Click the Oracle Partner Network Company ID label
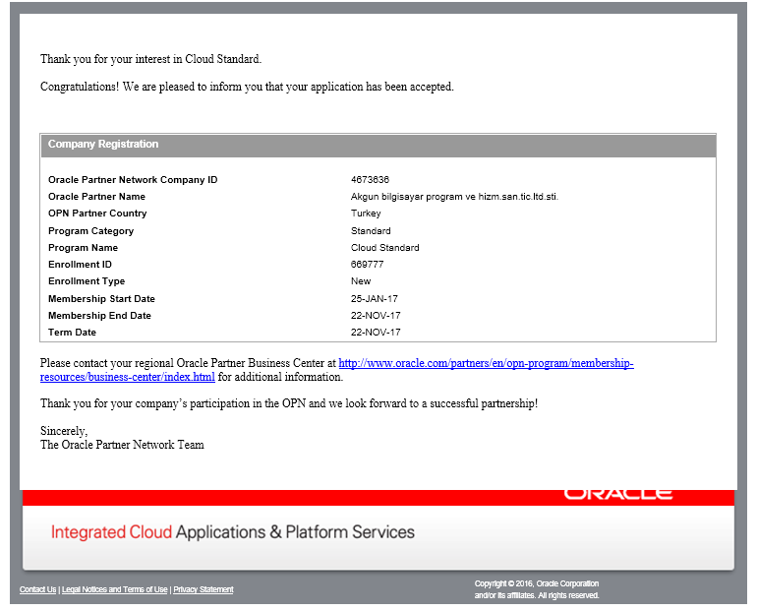This screenshot has width=757, height=611. (x=133, y=180)
